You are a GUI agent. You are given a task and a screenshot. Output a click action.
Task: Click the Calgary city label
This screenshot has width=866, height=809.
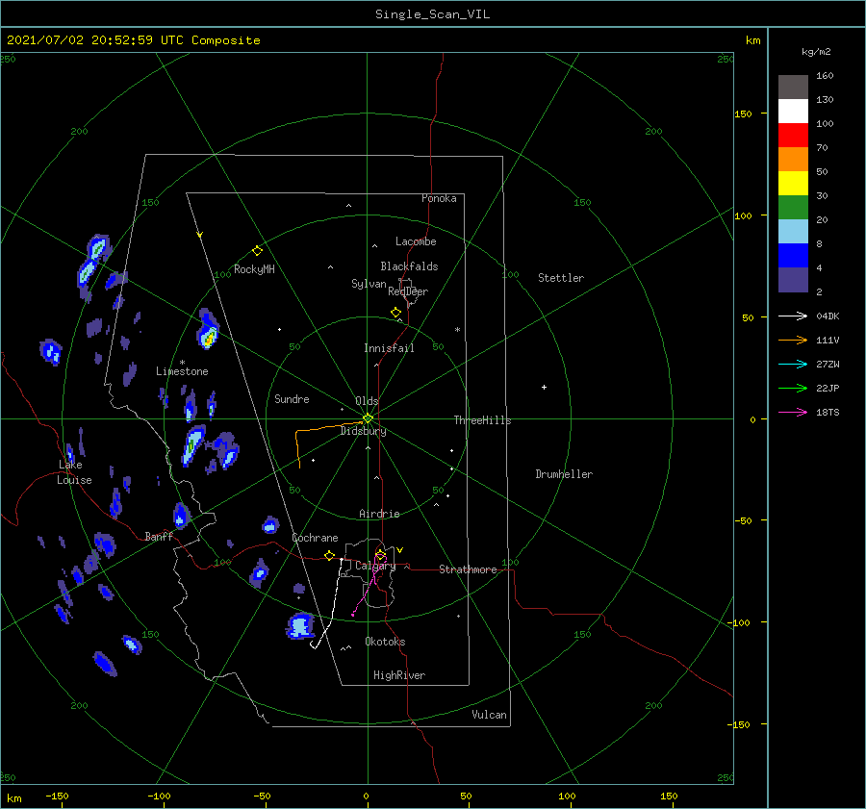coord(375,566)
